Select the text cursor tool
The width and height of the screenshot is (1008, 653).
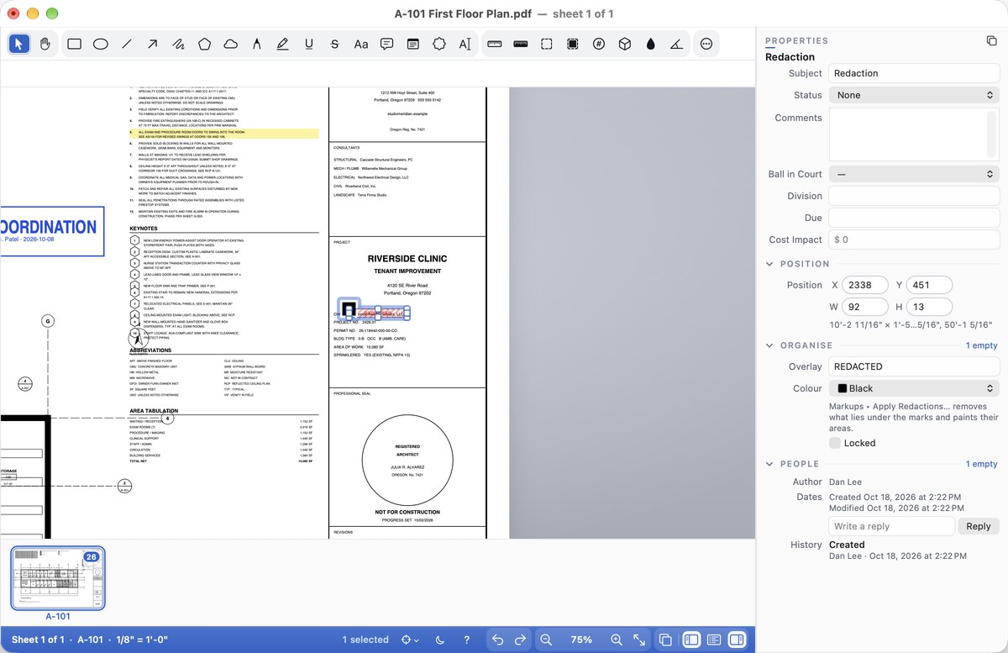click(465, 44)
